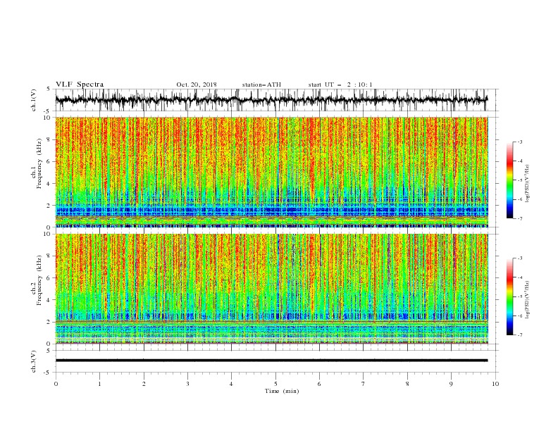The image size is (558, 431).
Task: Click the "-7" tick on lower color bar
Action: point(520,335)
